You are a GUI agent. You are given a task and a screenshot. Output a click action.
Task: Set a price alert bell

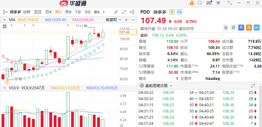tap(226, 28)
